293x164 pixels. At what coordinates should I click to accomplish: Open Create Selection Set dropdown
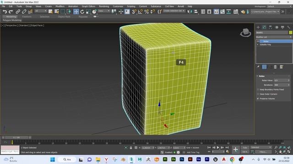coord(174,11)
